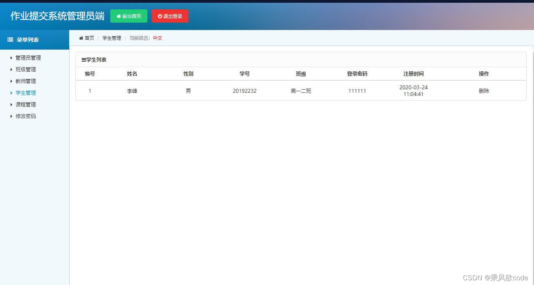
Task: Click the arrow icon beside 修改密码
Action: click(11, 116)
